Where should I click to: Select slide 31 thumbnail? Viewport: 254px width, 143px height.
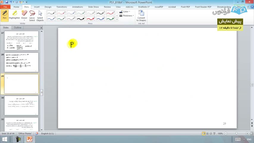point(21,124)
